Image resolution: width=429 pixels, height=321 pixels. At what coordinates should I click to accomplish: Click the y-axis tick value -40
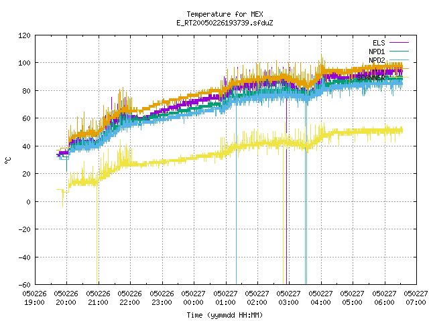24,257
